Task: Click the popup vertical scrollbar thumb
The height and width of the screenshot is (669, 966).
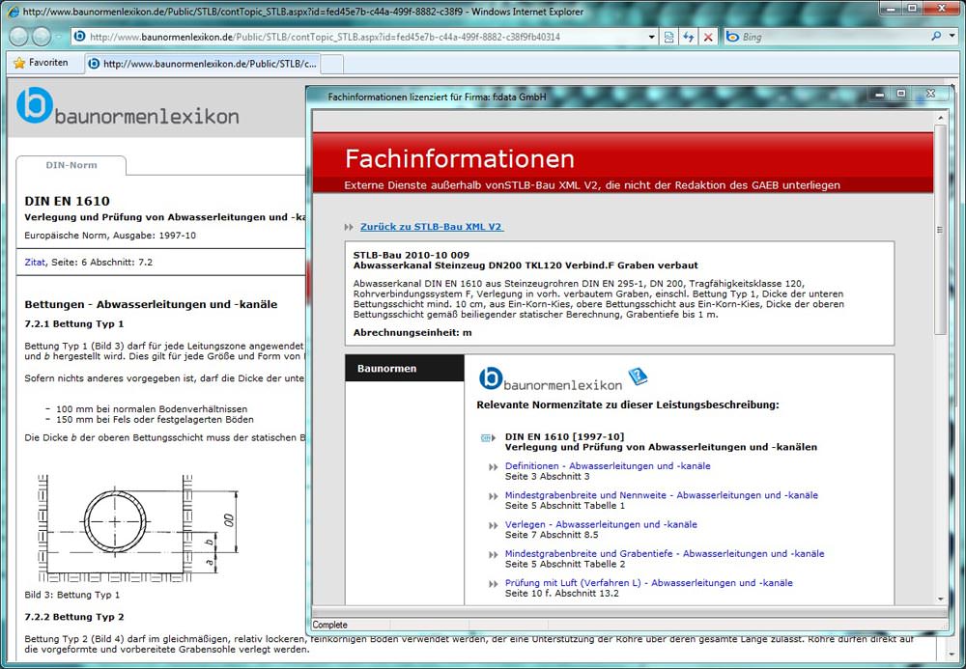Action: 940,230
